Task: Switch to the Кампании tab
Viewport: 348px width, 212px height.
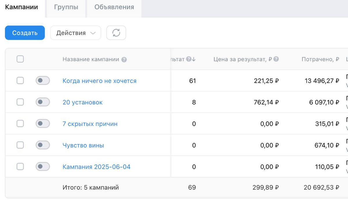Action: 22,7
